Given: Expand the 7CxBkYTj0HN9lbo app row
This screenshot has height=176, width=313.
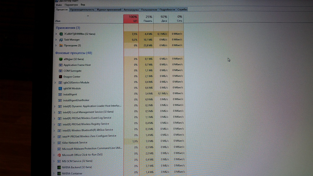Looking at the screenshot, I should 56,34.
